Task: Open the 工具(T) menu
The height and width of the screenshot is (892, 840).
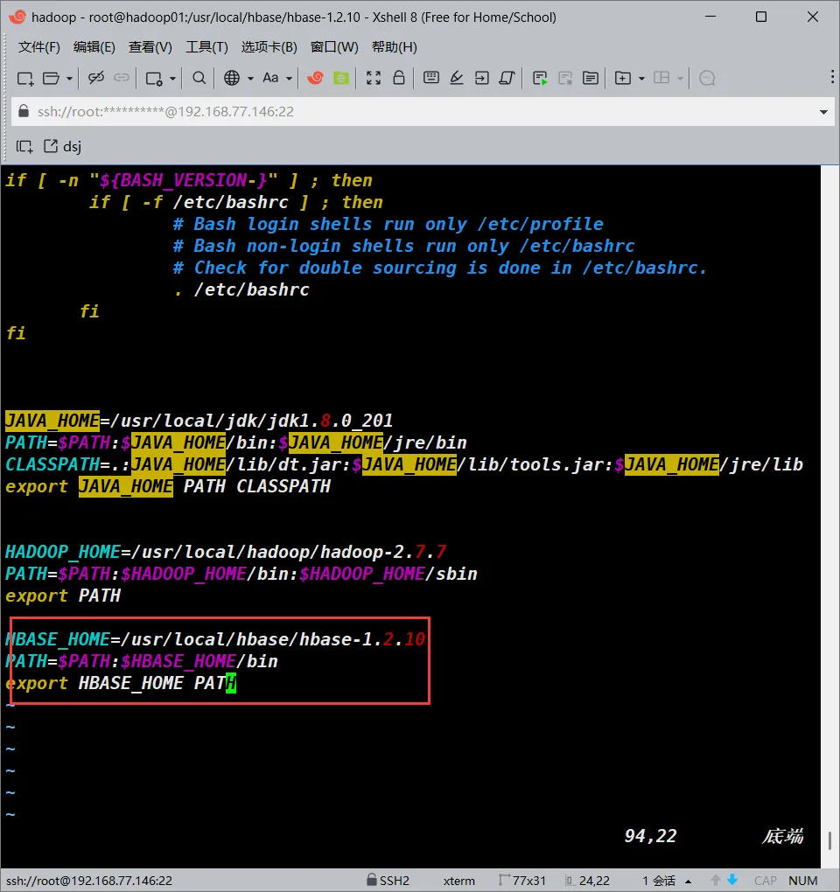Action: [206, 47]
